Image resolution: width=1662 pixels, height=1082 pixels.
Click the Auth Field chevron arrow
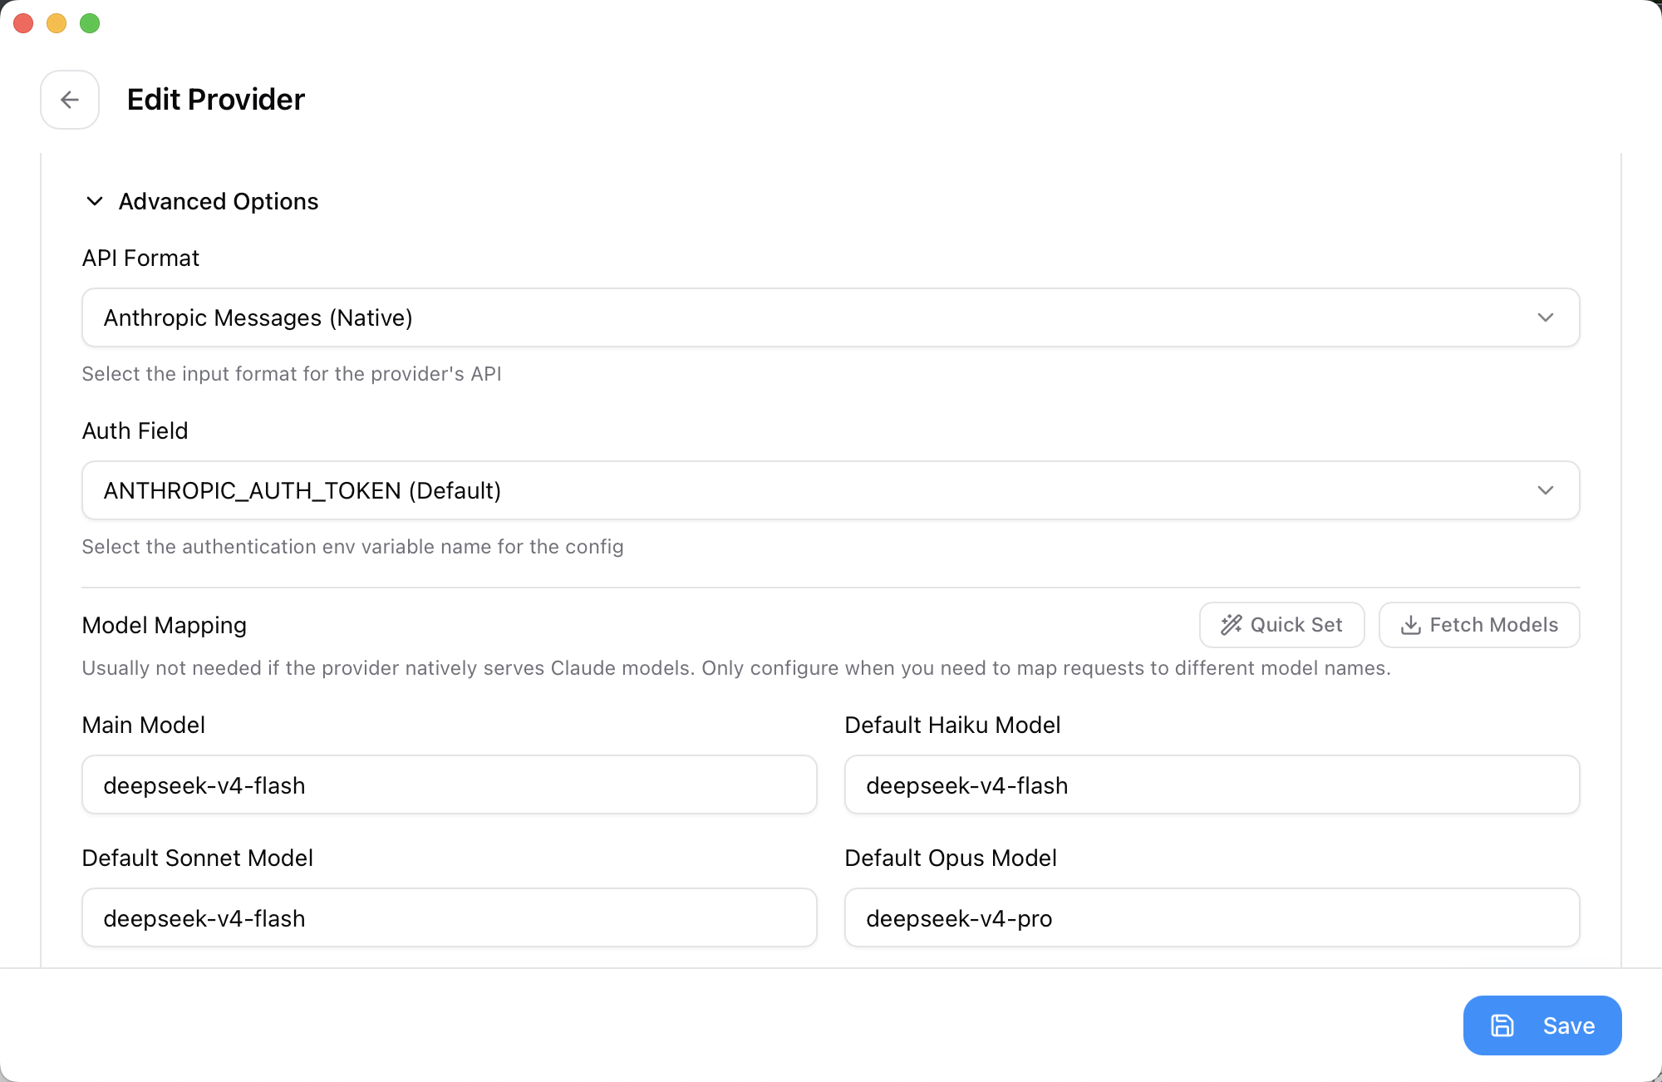pos(1545,490)
